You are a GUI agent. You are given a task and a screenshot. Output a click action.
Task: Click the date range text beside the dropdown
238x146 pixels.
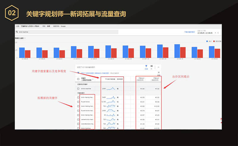pyautogui.click(x=205, y=33)
